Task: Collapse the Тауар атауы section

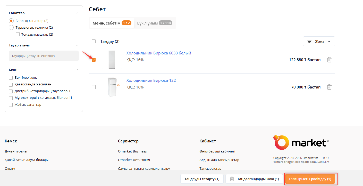Action: 78,45
